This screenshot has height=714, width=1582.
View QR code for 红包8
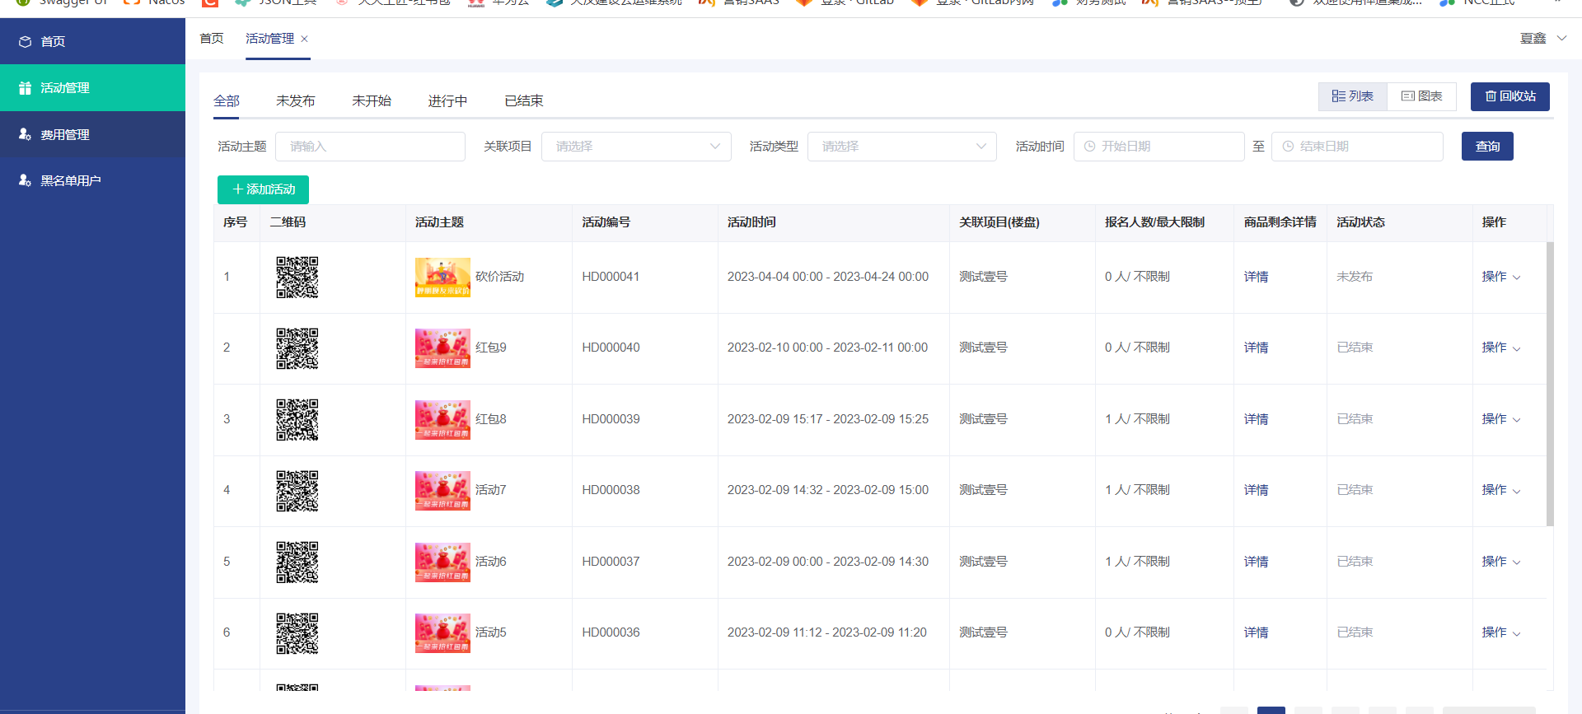(297, 419)
